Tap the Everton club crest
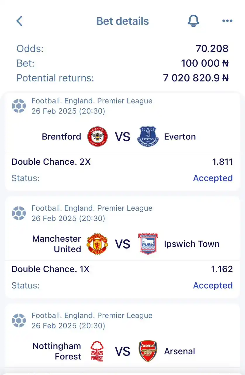Viewport: 245px width, 375px height. [148, 137]
